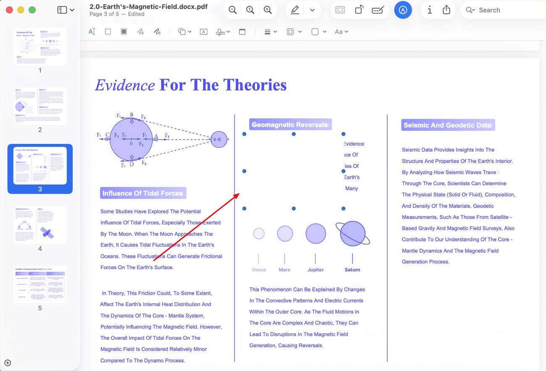Click the 'Page 3 of 5 — Edited' subtitle
Image resolution: width=546 pixels, height=371 pixels.
click(x=117, y=14)
